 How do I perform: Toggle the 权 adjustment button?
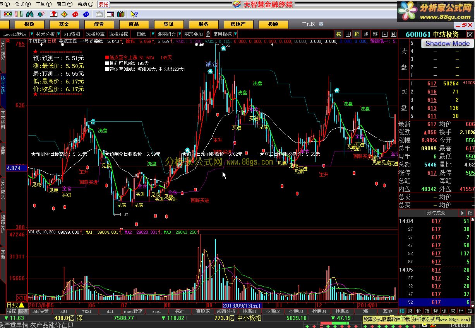[x=357, y=34]
